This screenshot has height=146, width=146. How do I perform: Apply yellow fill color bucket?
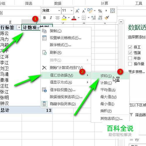point(64,18)
